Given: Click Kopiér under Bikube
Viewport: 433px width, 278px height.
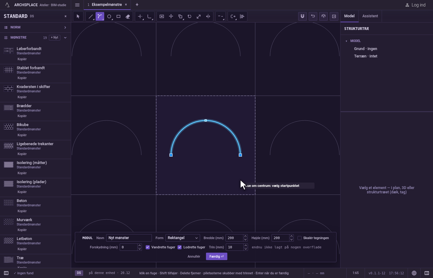Looking at the screenshot, I should (22, 135).
